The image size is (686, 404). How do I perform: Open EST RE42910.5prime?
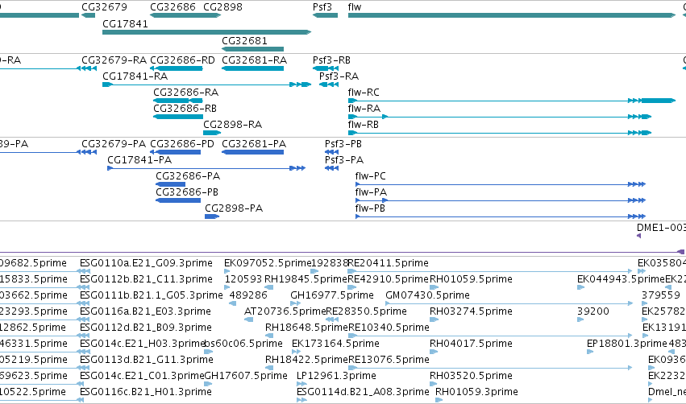[x=388, y=279]
